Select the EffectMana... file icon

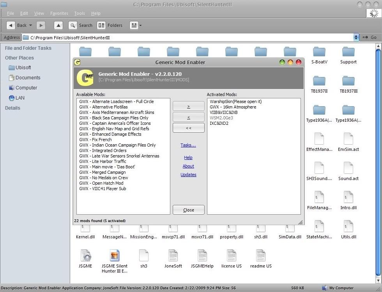(319, 139)
